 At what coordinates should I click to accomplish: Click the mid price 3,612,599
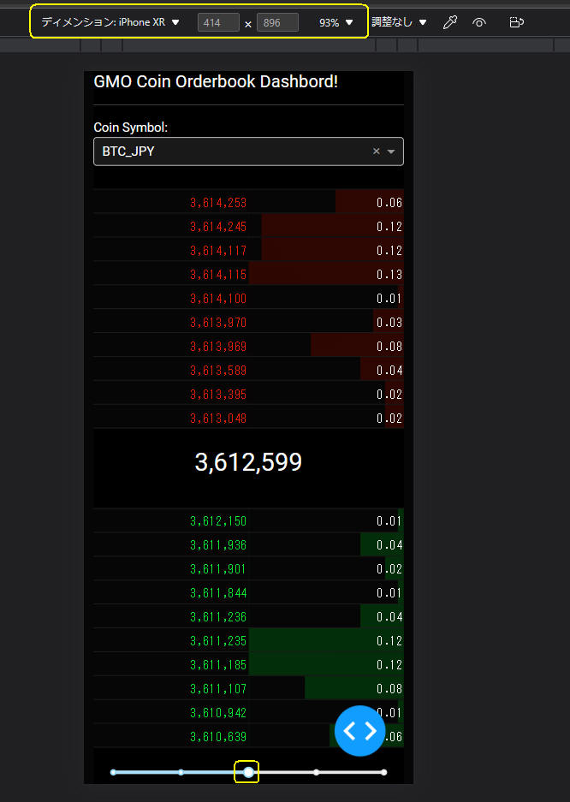tap(248, 462)
